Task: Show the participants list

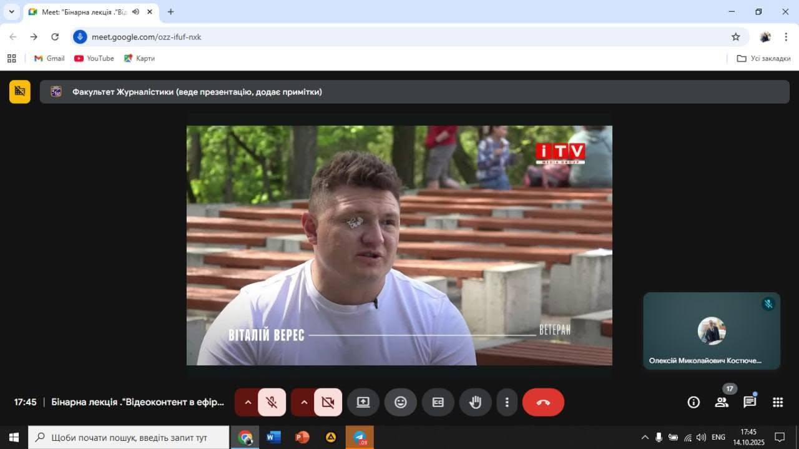Action: coord(722,402)
